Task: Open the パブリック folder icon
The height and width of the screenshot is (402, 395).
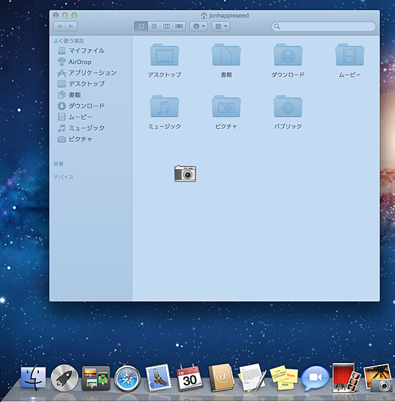Action: [288, 107]
